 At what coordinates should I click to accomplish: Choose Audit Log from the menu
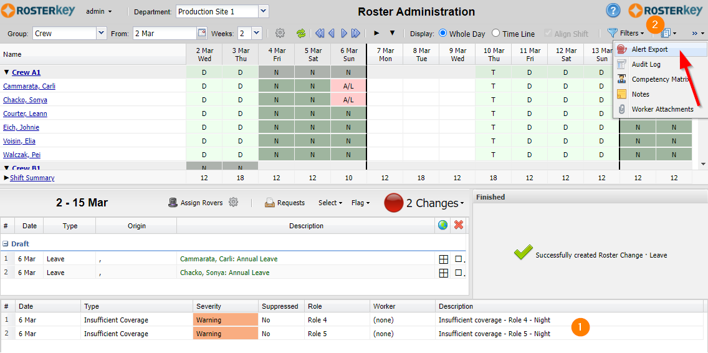(x=659, y=64)
